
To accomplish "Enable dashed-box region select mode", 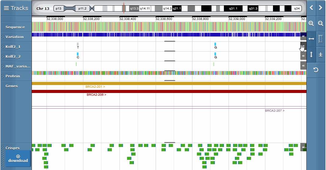I will 320,39.
